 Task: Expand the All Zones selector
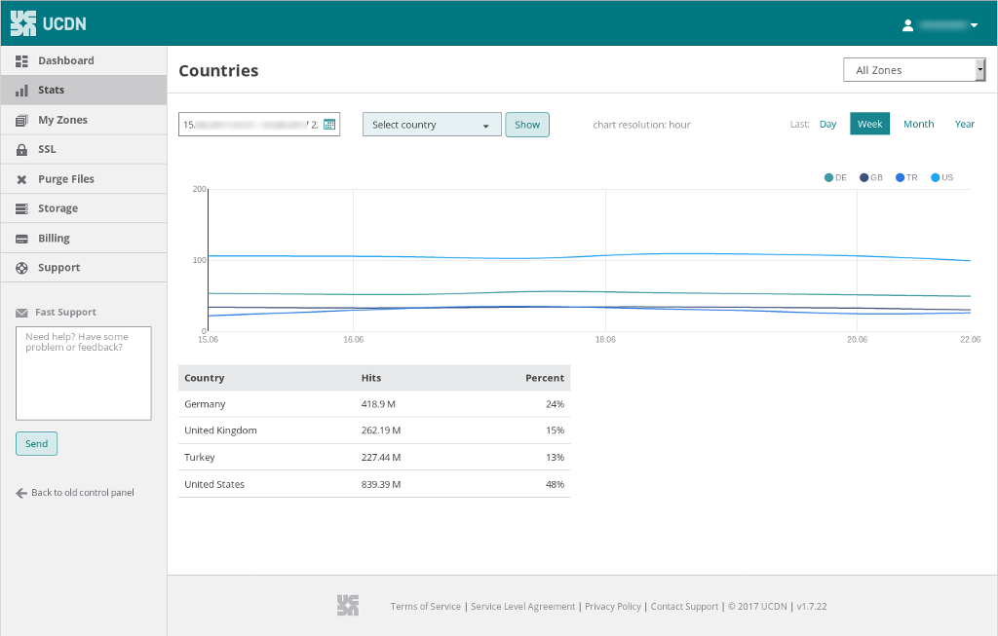click(x=913, y=70)
